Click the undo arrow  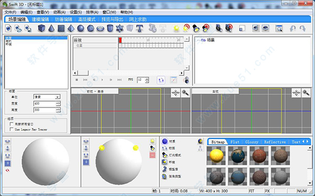[x=293, y=28]
